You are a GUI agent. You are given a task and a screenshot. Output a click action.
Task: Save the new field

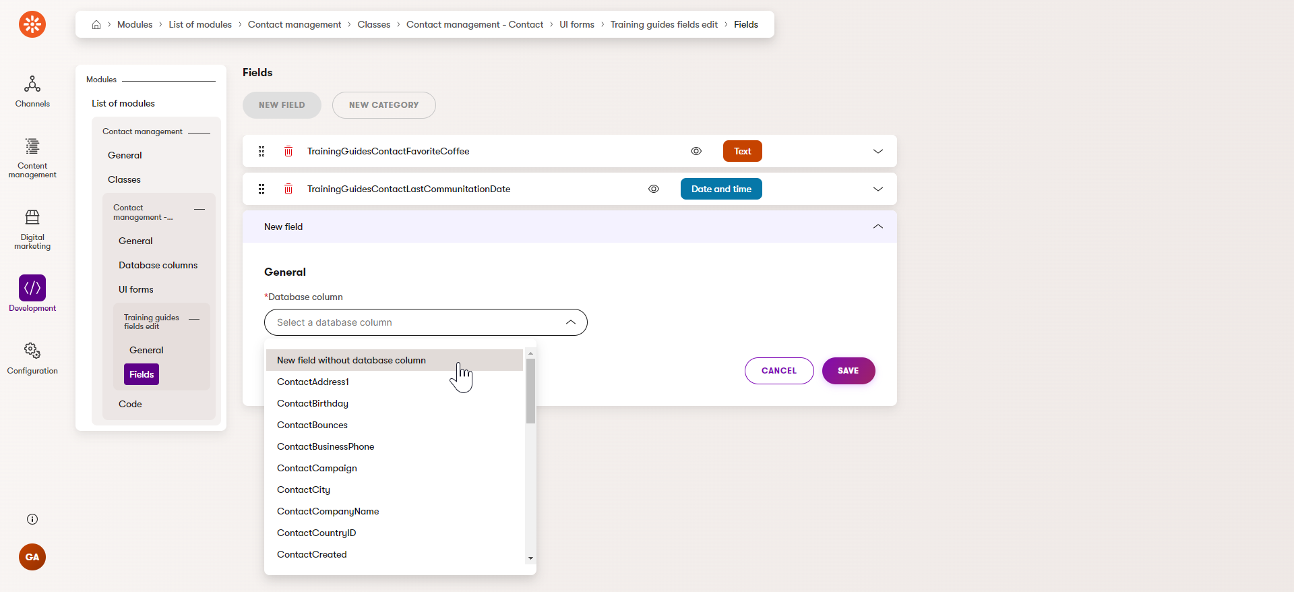point(849,371)
